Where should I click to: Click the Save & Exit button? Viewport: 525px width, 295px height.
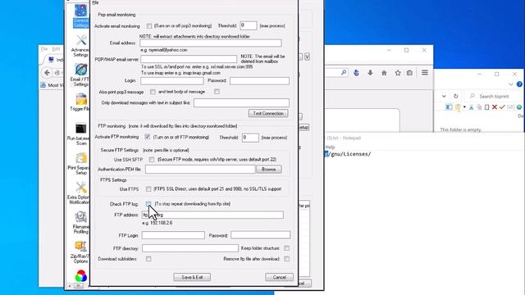(x=192, y=277)
